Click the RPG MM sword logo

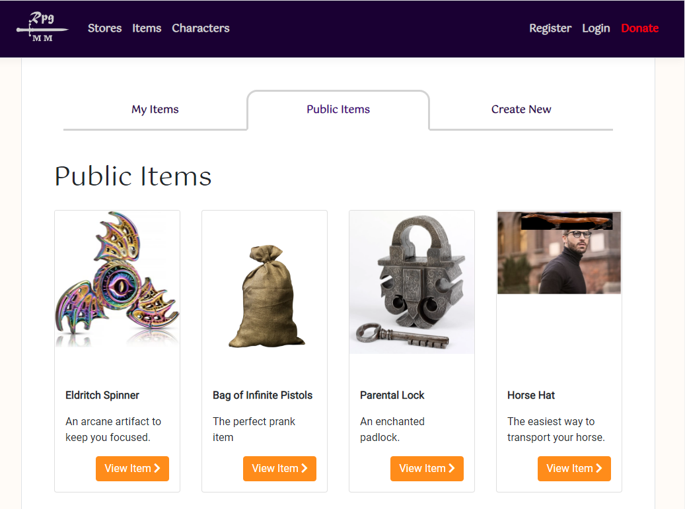42,28
